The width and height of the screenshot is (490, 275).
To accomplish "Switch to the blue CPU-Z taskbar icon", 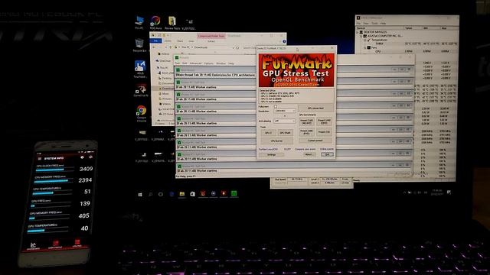I will coord(213,193).
